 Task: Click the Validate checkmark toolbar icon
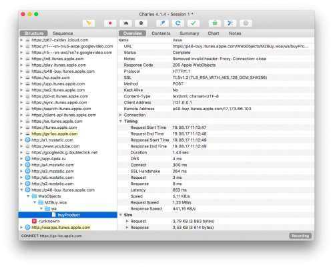pyautogui.click(x=194, y=23)
